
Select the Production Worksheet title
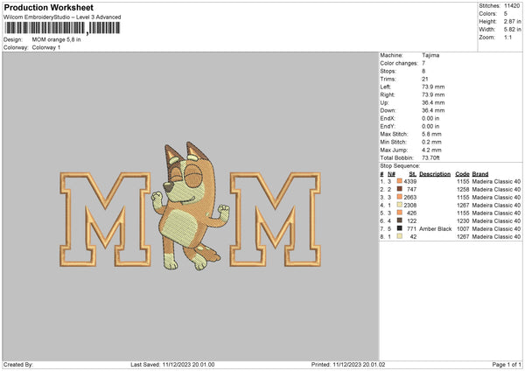click(x=48, y=7)
